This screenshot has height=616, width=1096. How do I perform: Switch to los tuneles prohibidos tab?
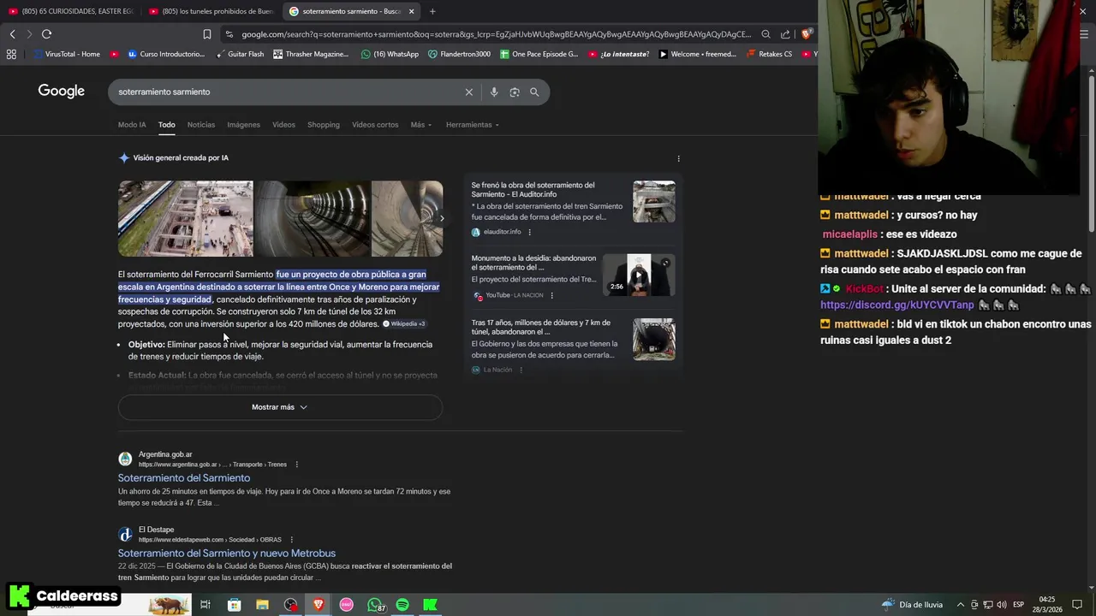(x=211, y=11)
